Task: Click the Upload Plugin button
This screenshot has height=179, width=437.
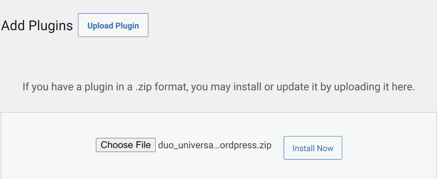Action: click(113, 25)
